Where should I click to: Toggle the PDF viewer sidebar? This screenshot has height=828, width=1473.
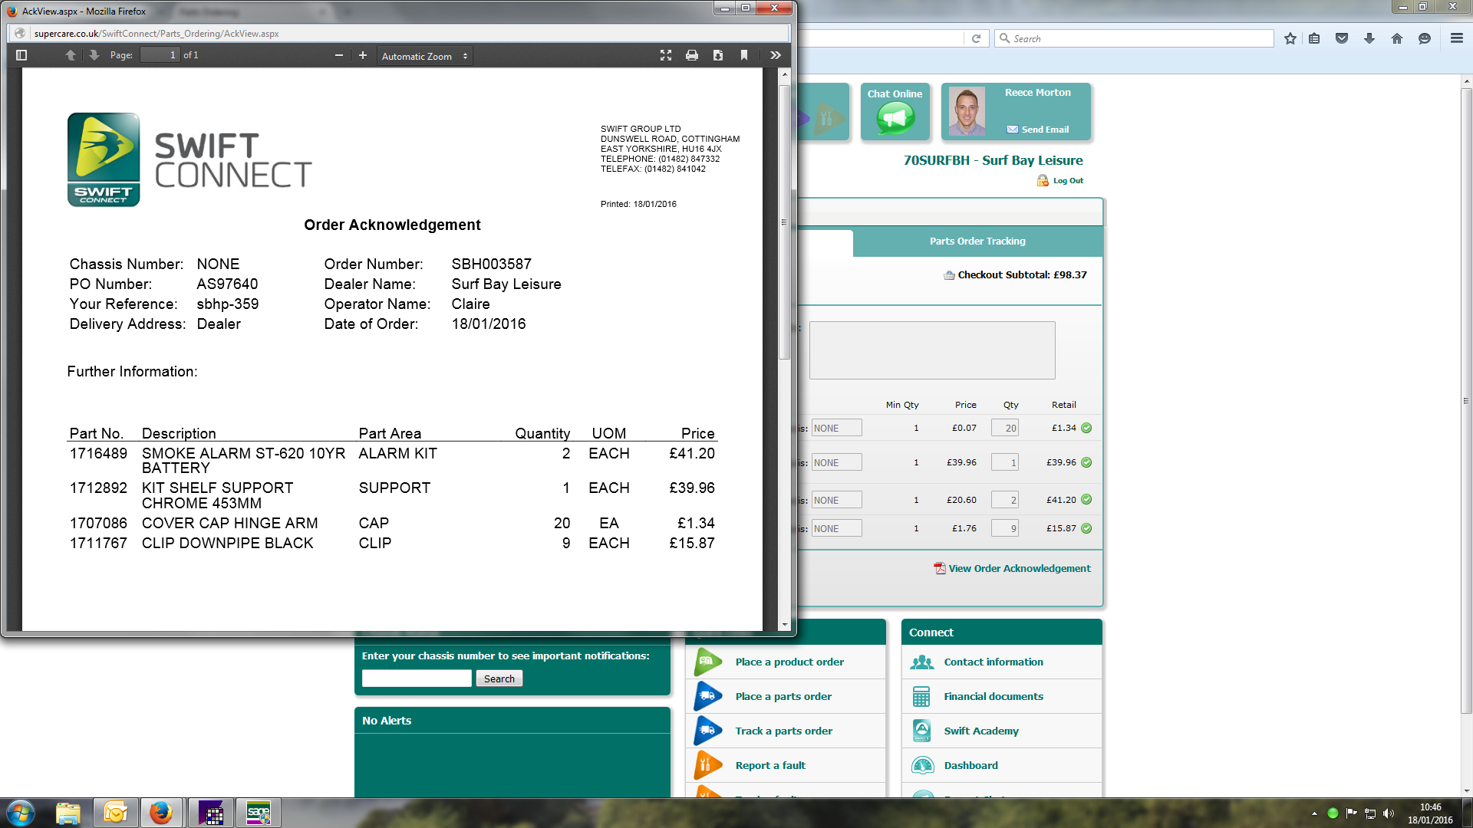click(x=21, y=55)
